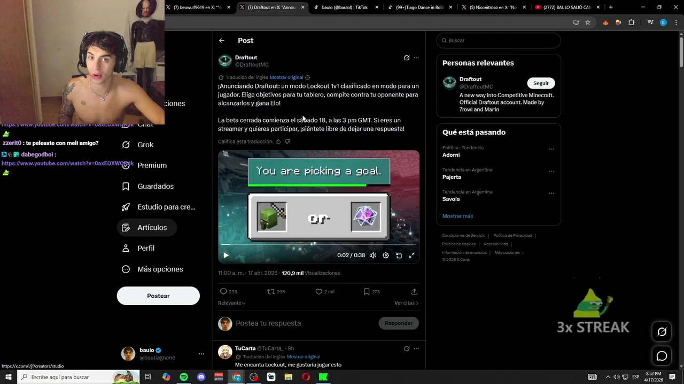
Task: Open video settings gear
Action: tap(386, 255)
